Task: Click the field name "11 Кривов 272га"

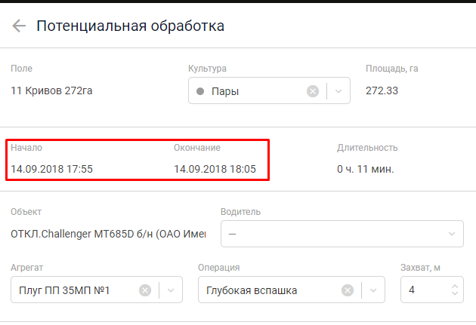Action: tap(51, 91)
